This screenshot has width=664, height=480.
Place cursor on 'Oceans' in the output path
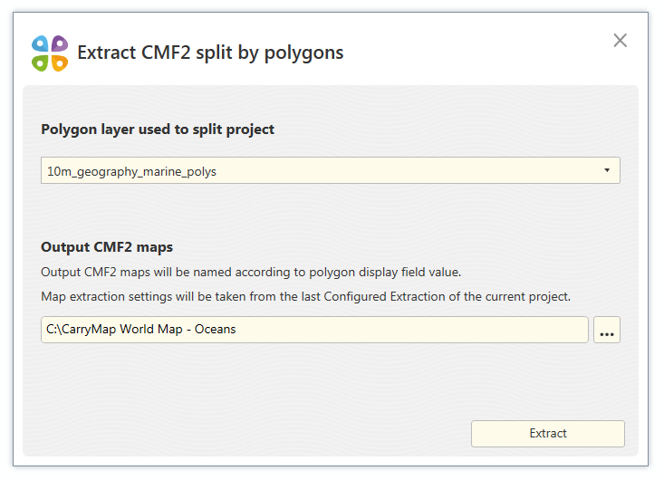tap(215, 330)
